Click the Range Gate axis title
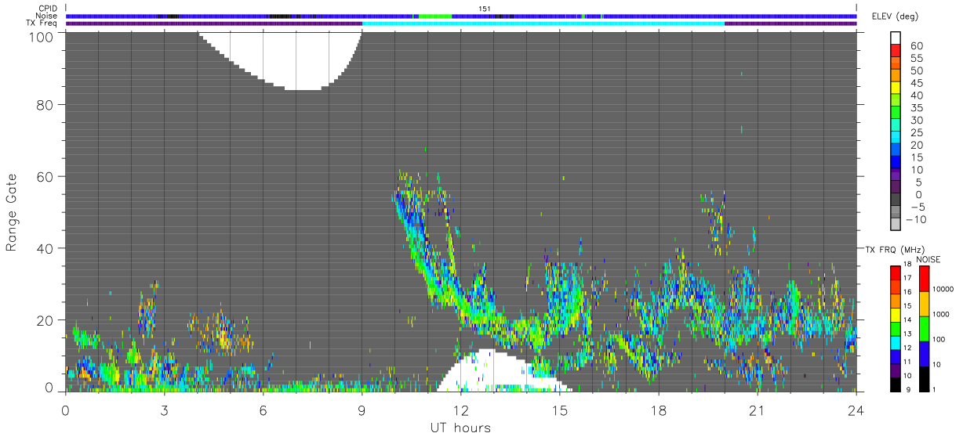This screenshot has height=444, width=963. click(12, 212)
